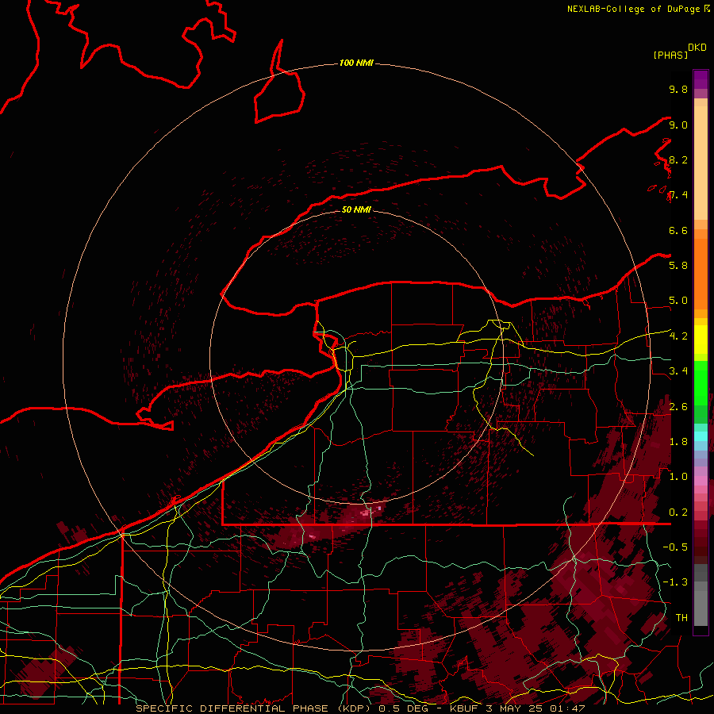Viewport: 714px width, 714px height.
Task: Click the purple band atop the color bar
Action: [x=701, y=79]
